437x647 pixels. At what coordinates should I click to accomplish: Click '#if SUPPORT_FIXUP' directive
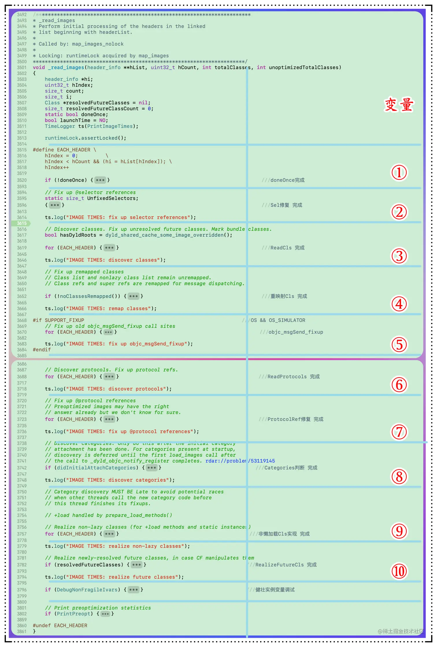[58, 320]
